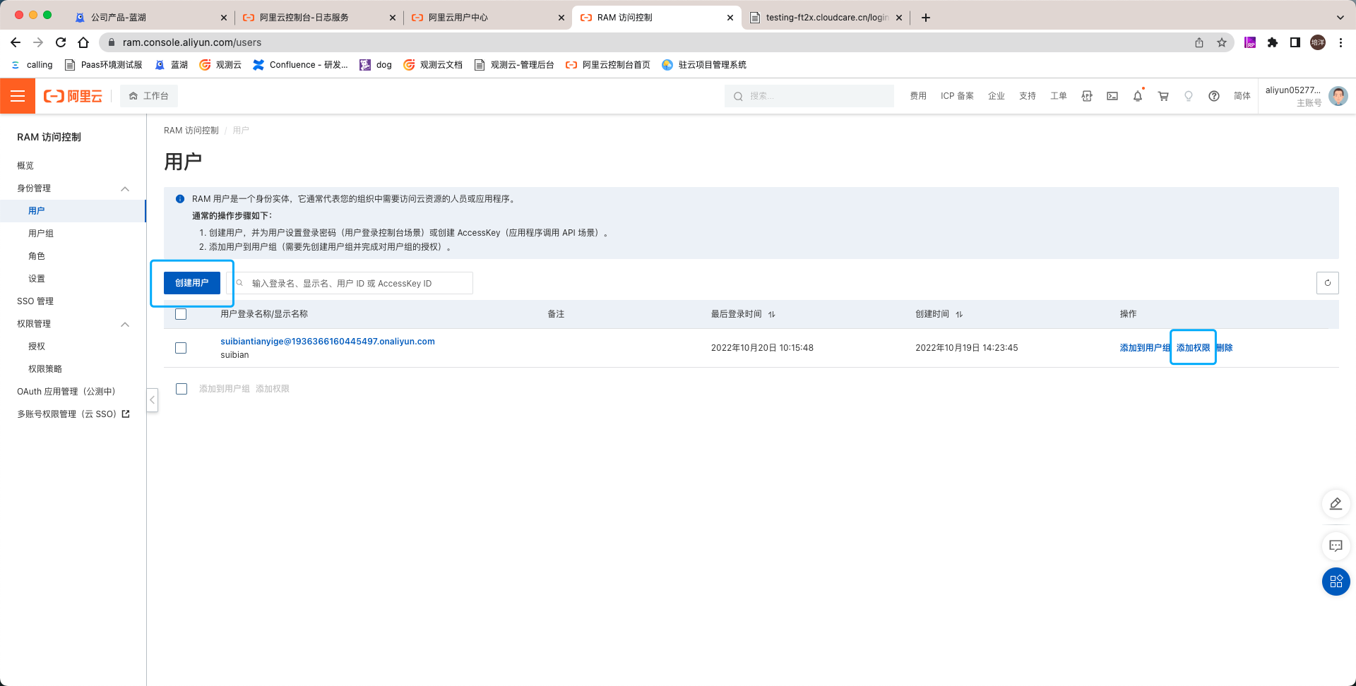This screenshot has height=686, width=1356.
Task: Open the 阿里云控制台首页 bookmark
Action: (x=608, y=65)
